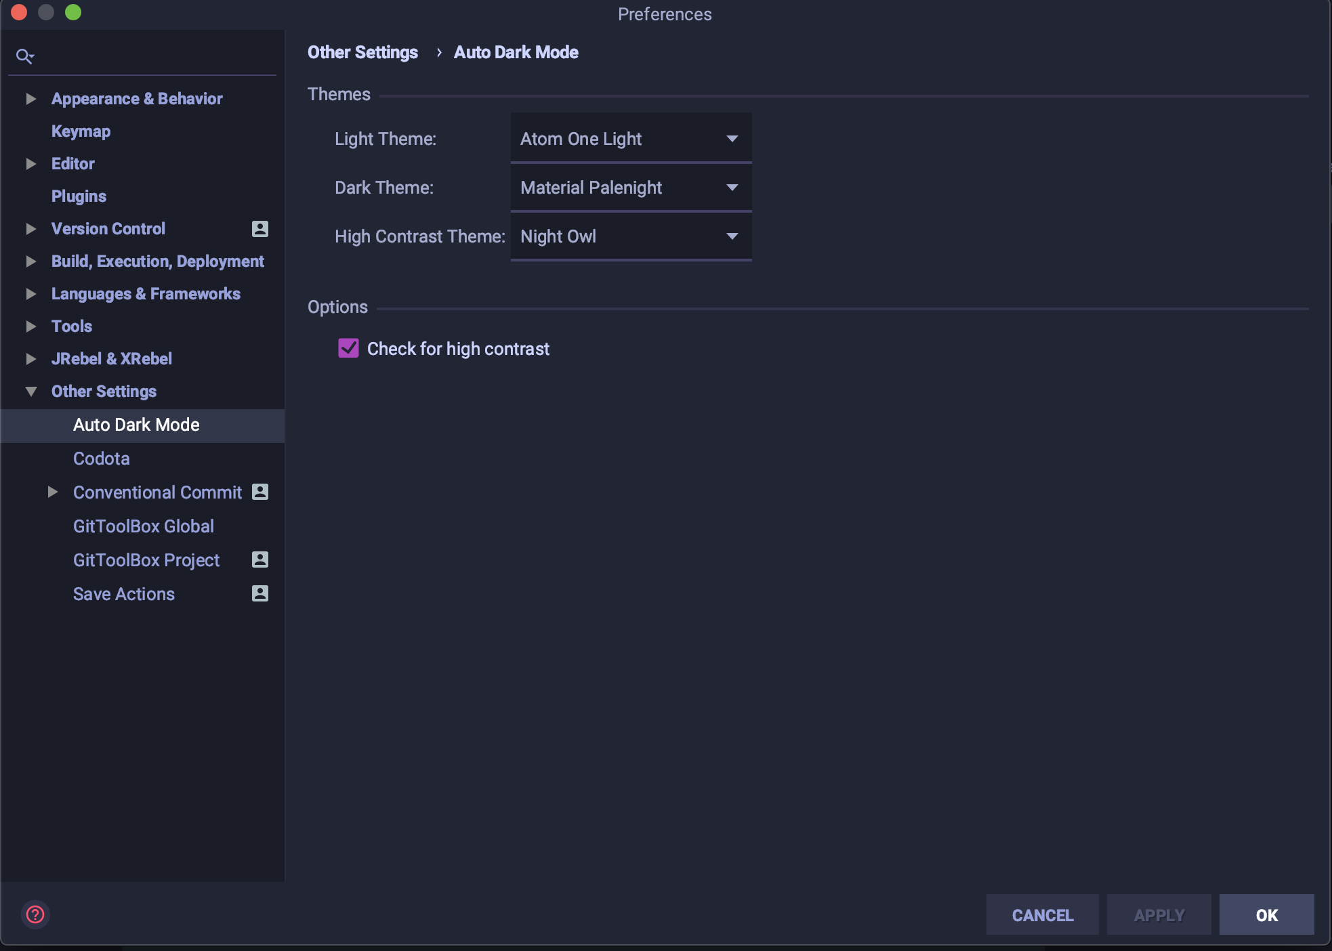The height and width of the screenshot is (951, 1332).
Task: Expand the Conventional Commit tree item
Action: pyautogui.click(x=53, y=492)
